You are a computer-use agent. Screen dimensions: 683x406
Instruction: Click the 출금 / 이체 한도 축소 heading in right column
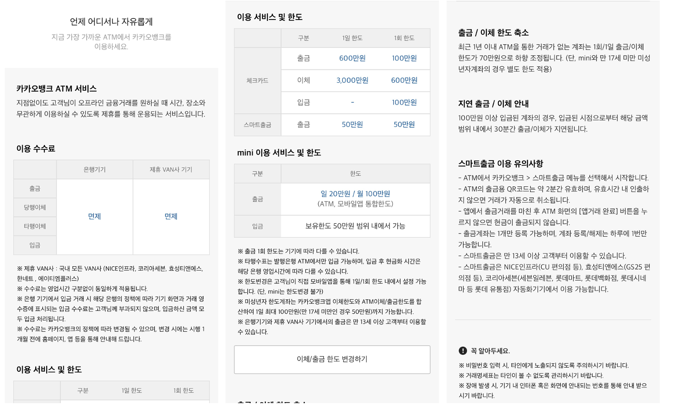[493, 32]
